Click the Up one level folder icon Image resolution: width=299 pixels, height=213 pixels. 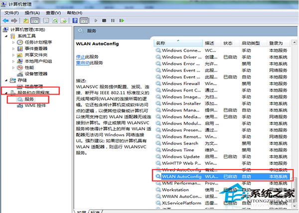click(x=26, y=20)
